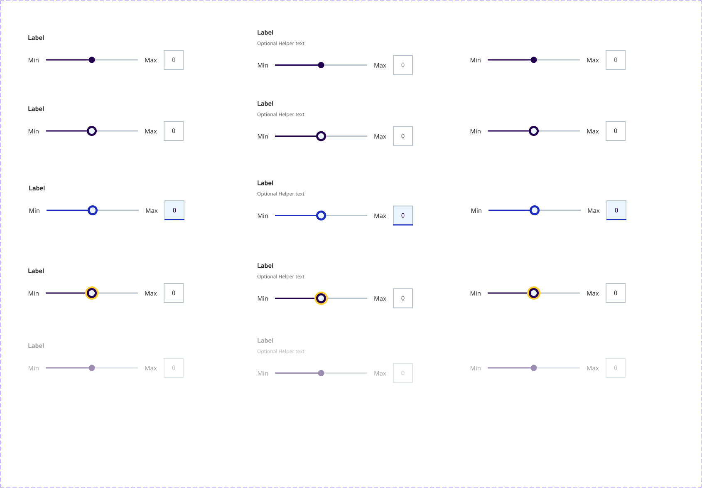
Task: Select the hollow handle in the right column second row
Action: [x=533, y=131]
